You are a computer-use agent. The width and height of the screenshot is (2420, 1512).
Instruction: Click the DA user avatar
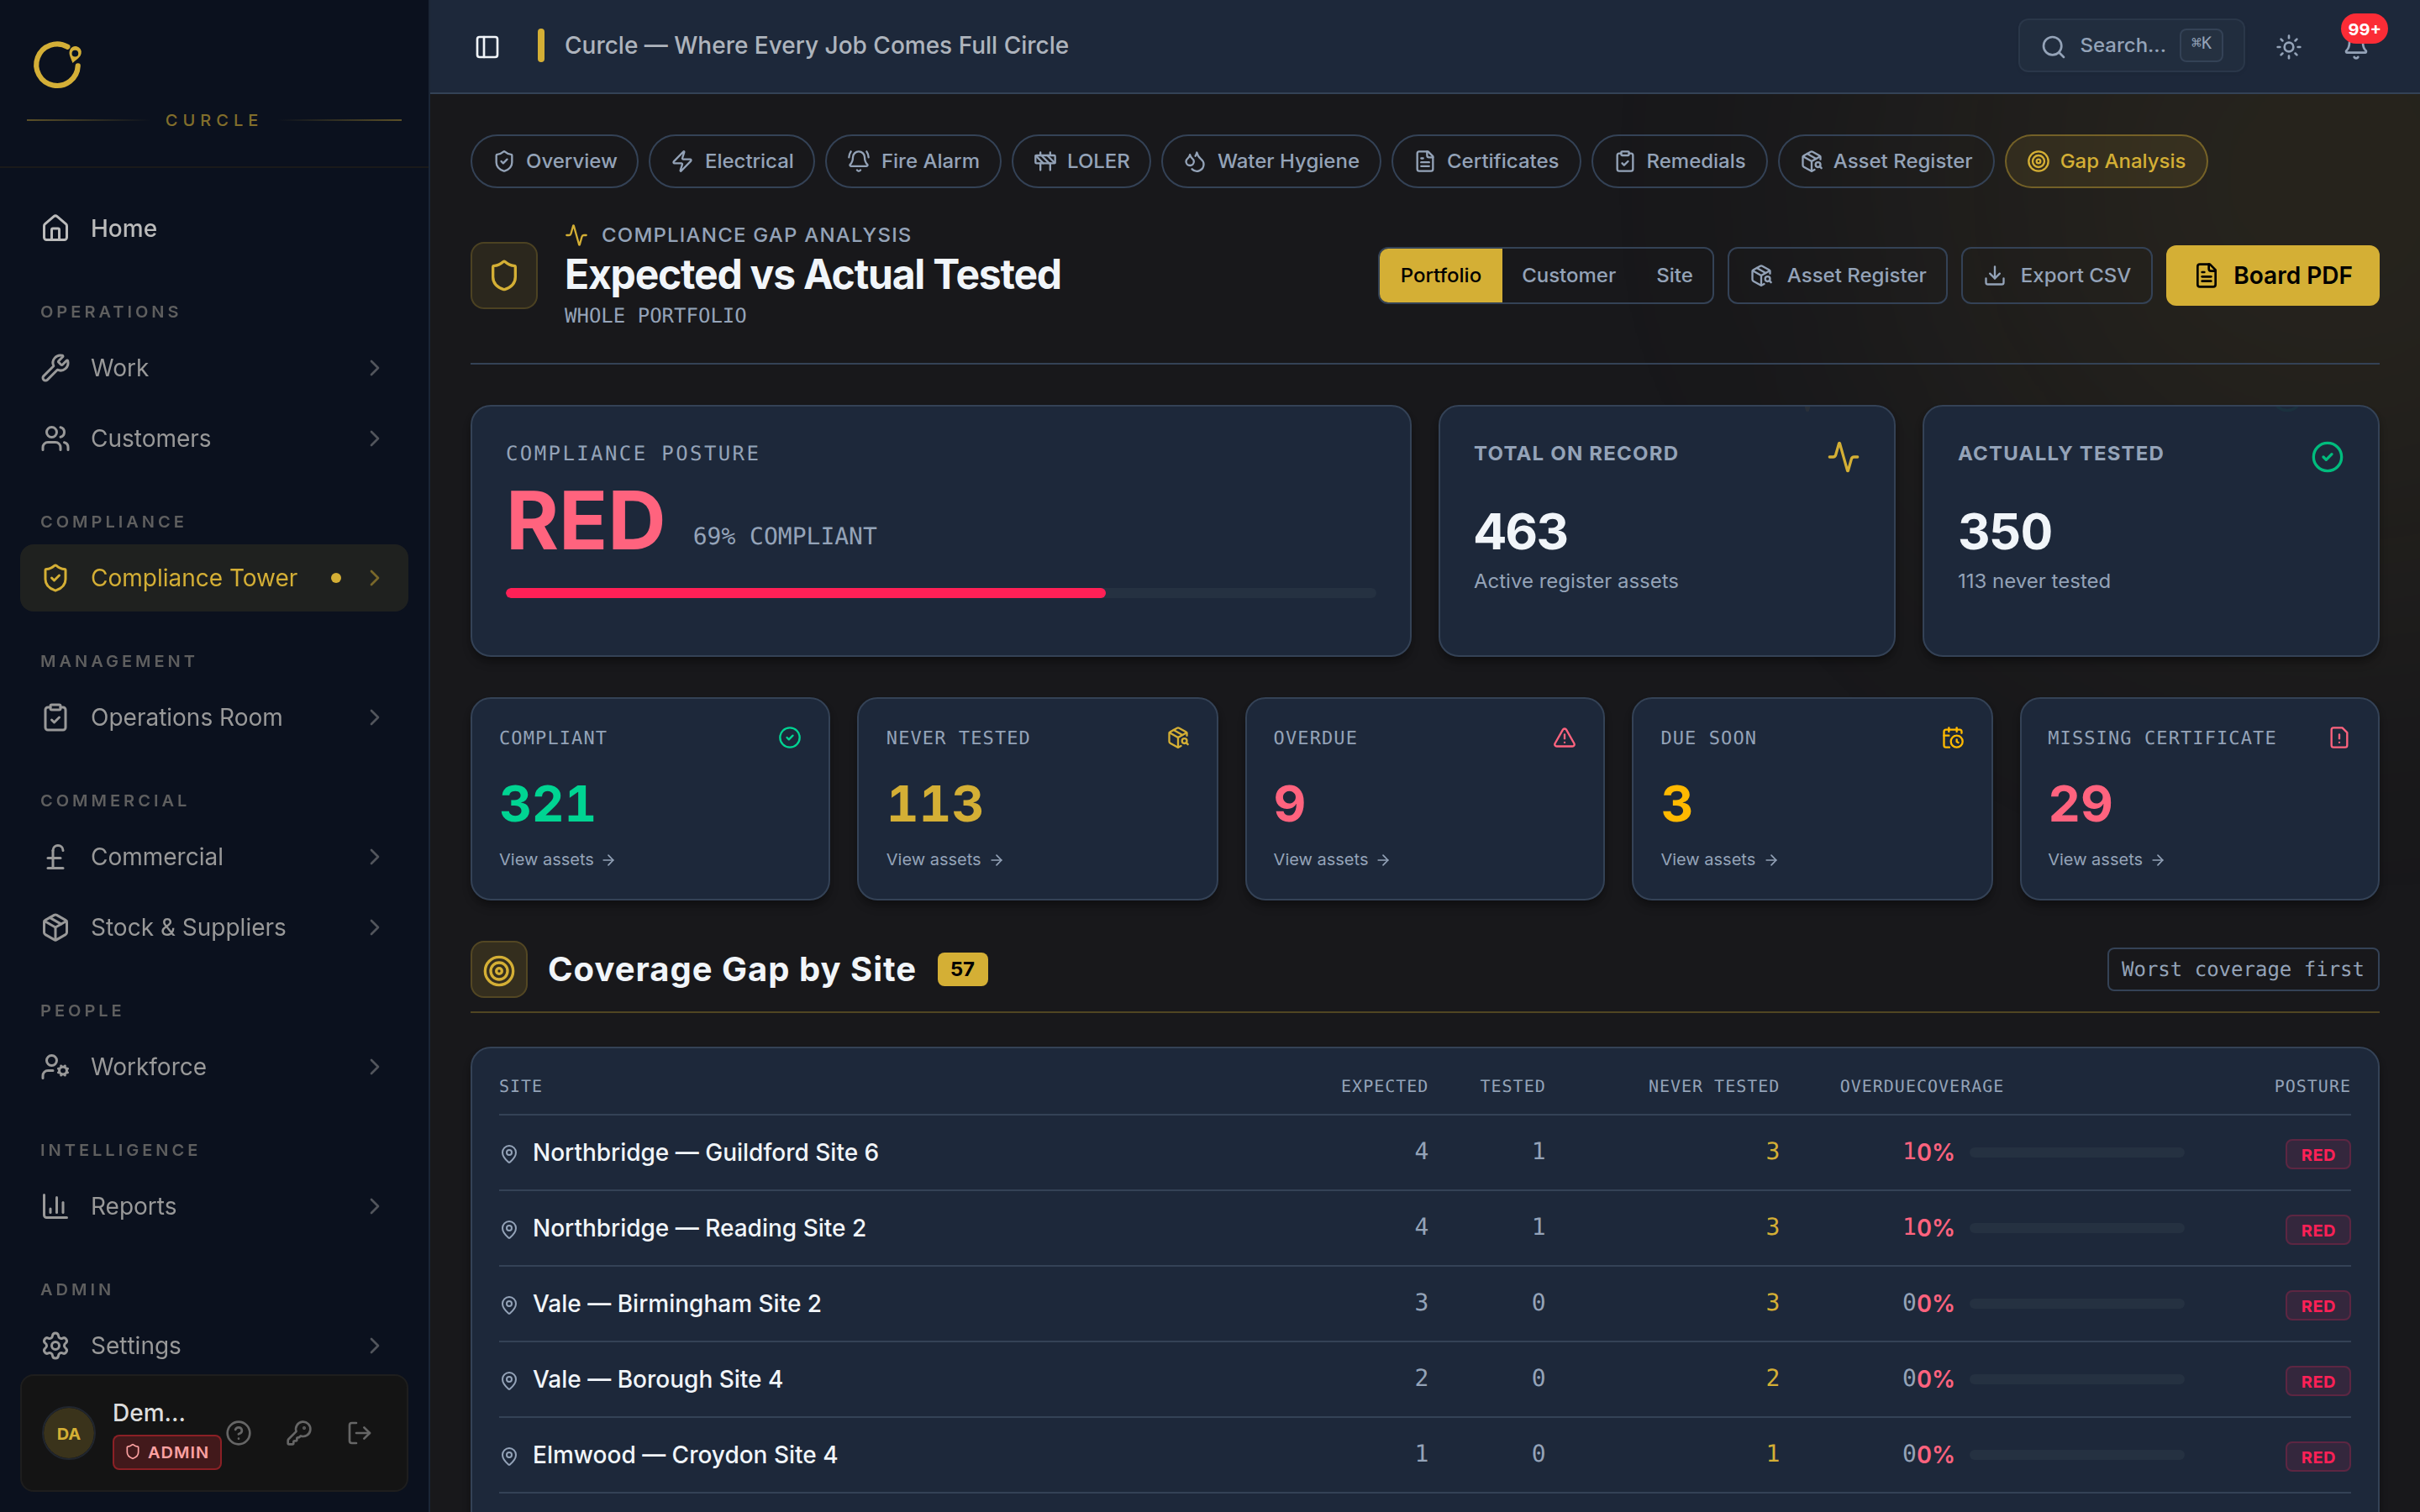[x=68, y=1433]
